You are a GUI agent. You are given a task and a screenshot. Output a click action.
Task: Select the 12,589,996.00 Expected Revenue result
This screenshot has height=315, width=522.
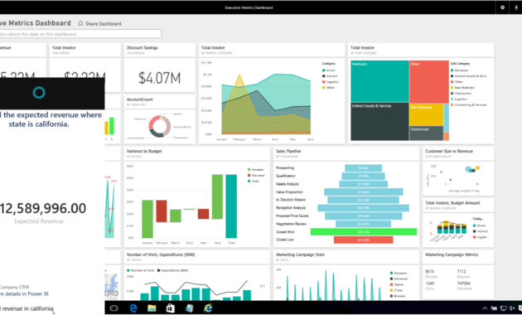click(43, 212)
